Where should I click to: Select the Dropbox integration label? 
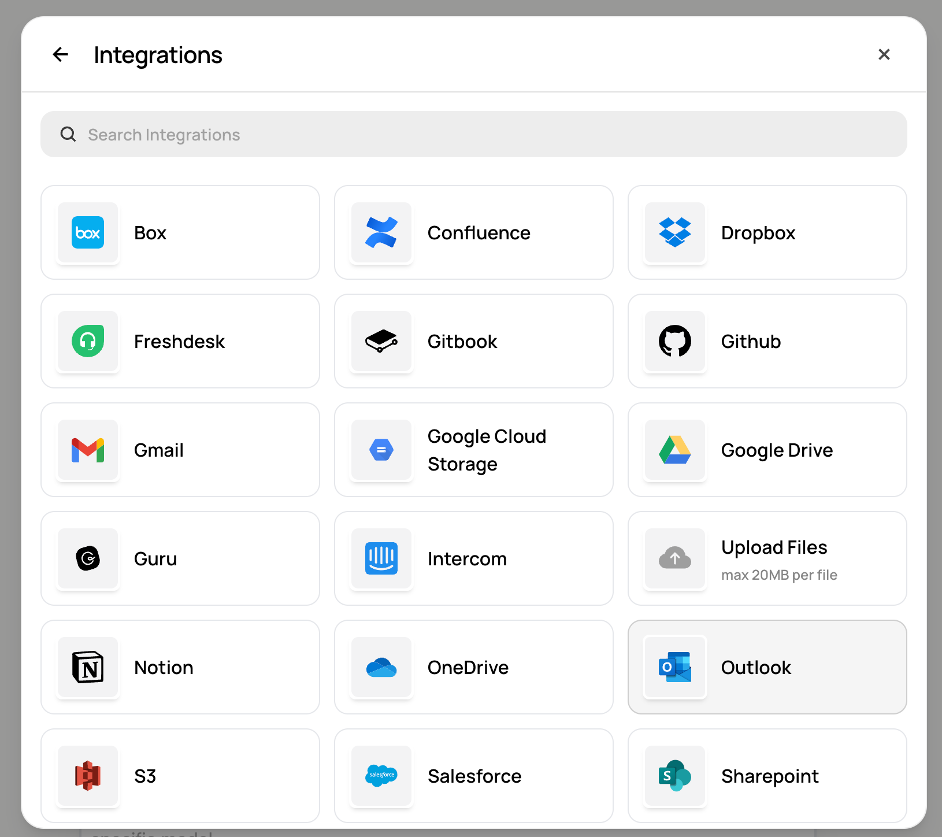pos(758,233)
